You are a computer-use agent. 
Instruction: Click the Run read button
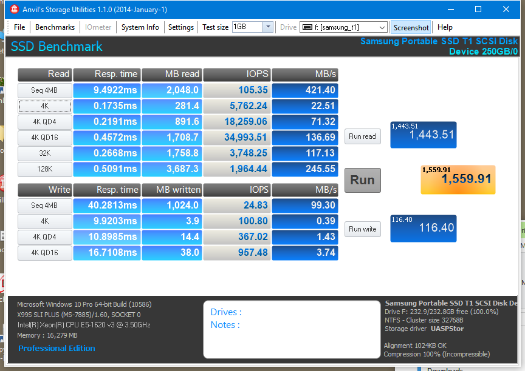click(x=362, y=136)
